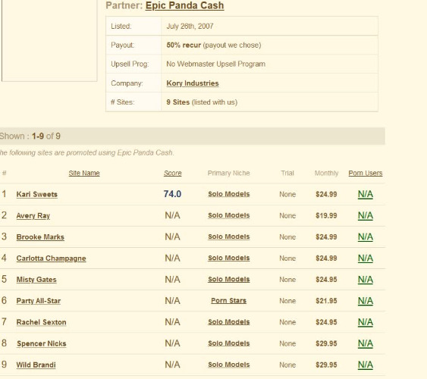Viewport: 427px width, 379px height.
Task: Click Solo Models niche in Kari Sweets row
Action: coord(229,194)
